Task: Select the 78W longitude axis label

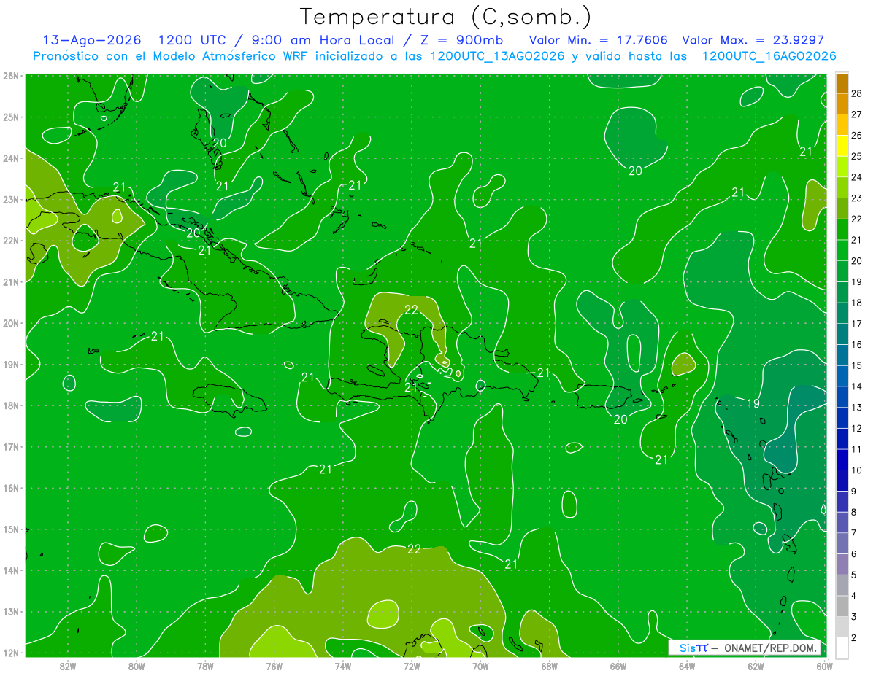Action: (x=205, y=666)
